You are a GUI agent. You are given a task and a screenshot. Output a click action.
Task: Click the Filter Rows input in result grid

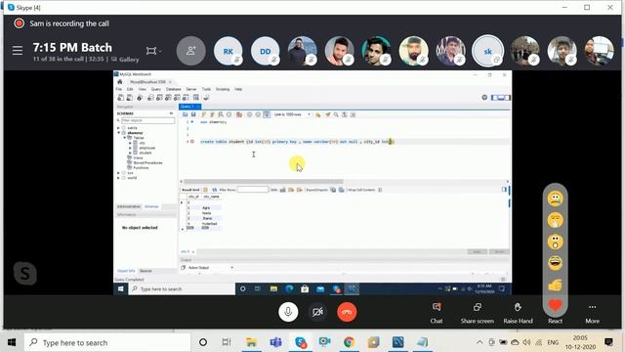coord(253,190)
